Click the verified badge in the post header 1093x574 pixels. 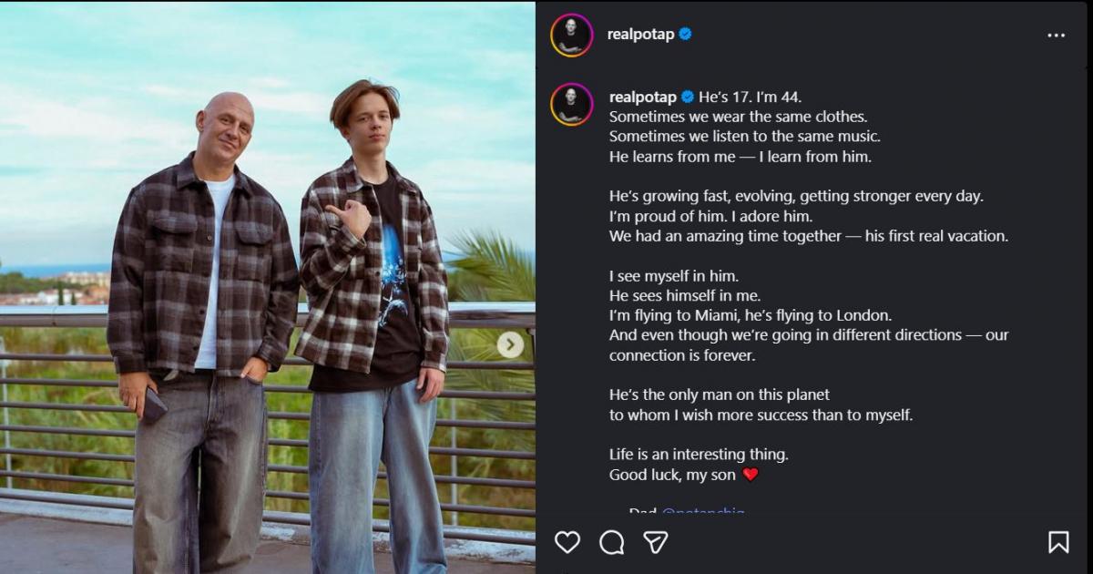(686, 35)
